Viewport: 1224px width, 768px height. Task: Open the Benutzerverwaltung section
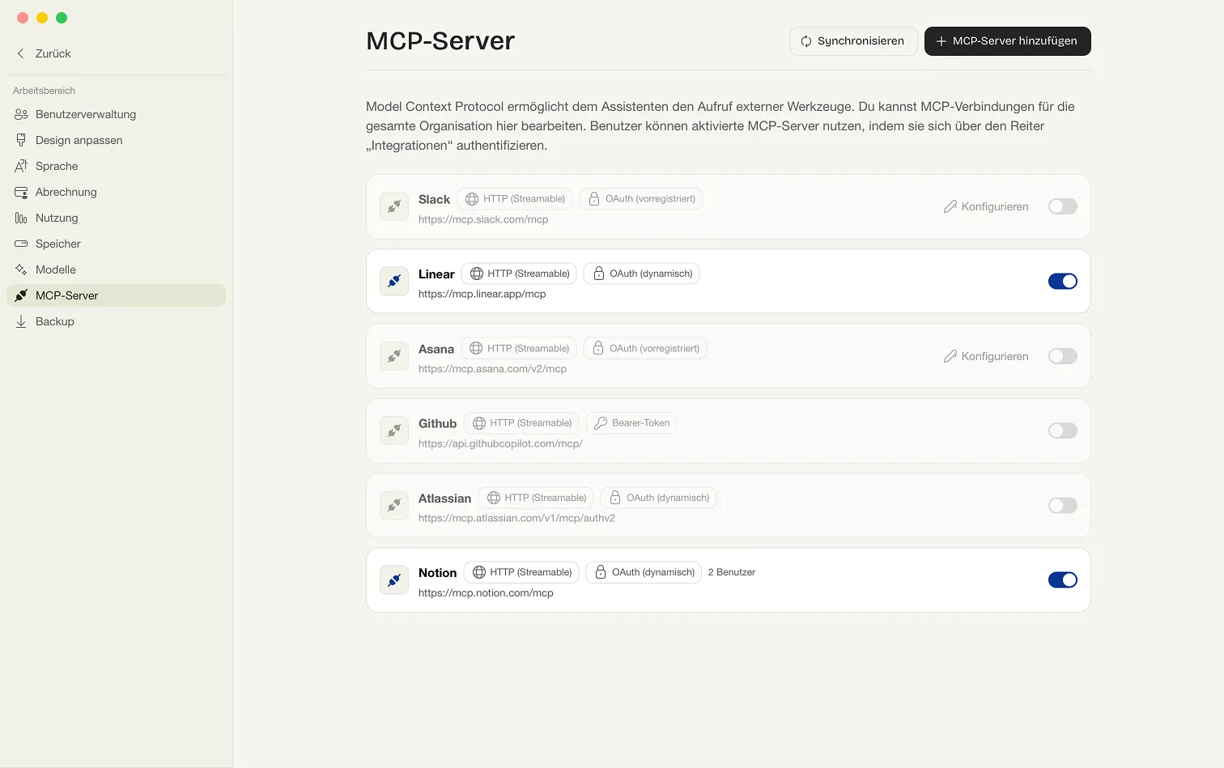(x=116, y=114)
